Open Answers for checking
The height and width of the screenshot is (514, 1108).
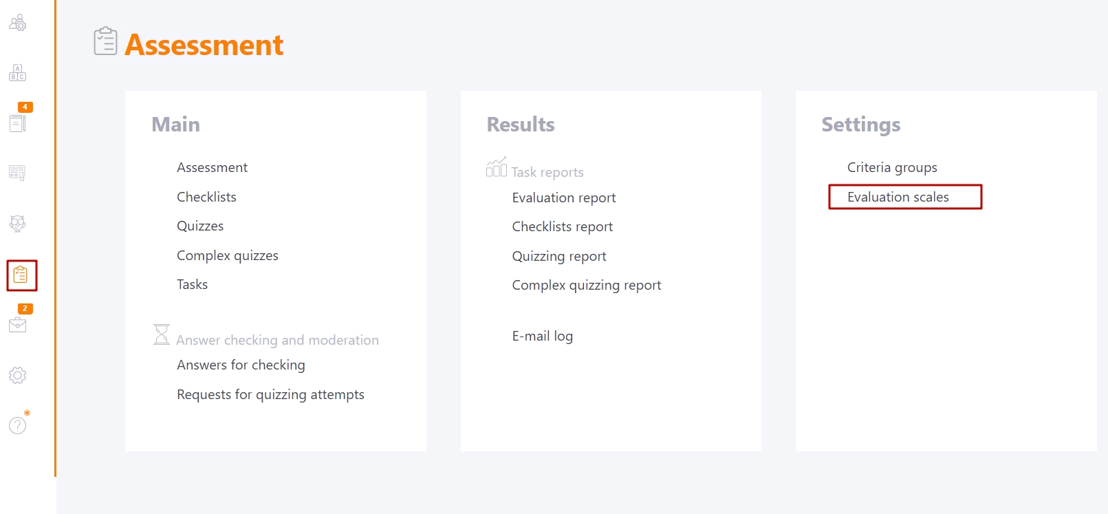coord(241,365)
